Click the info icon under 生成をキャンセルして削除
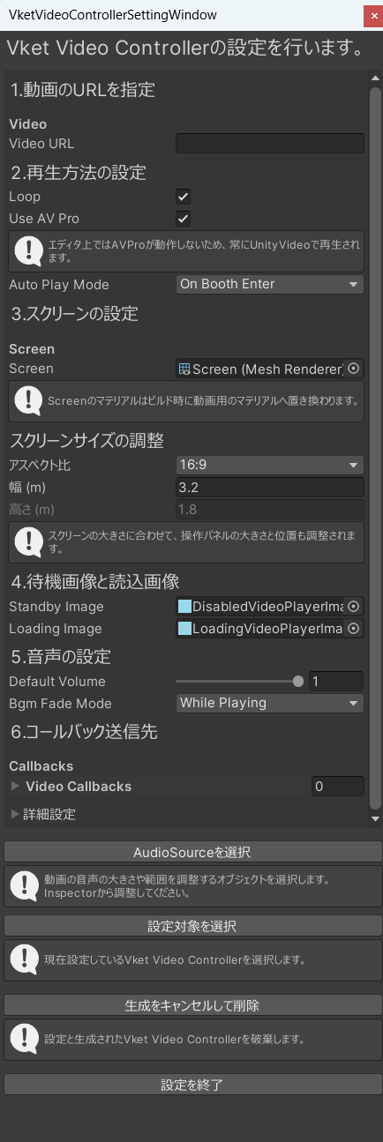 pos(24,1038)
